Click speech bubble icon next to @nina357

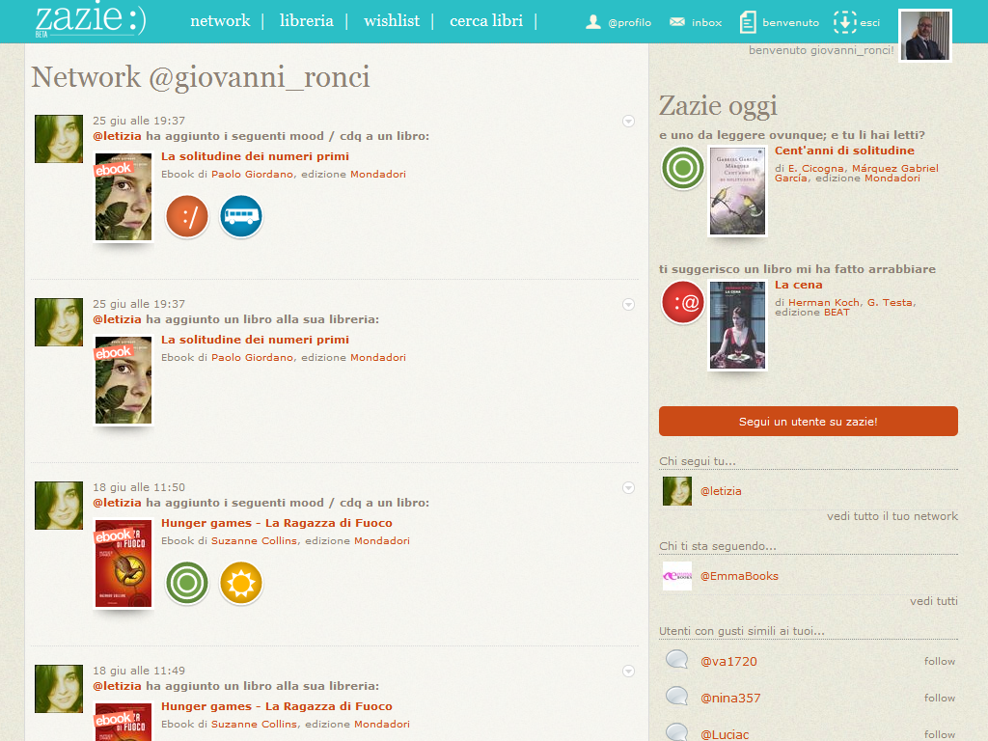pyautogui.click(x=677, y=697)
